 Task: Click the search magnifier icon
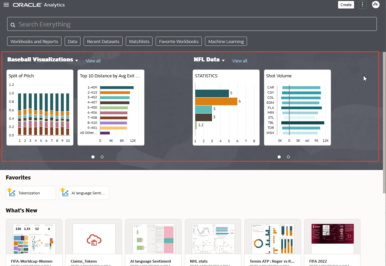(13, 24)
